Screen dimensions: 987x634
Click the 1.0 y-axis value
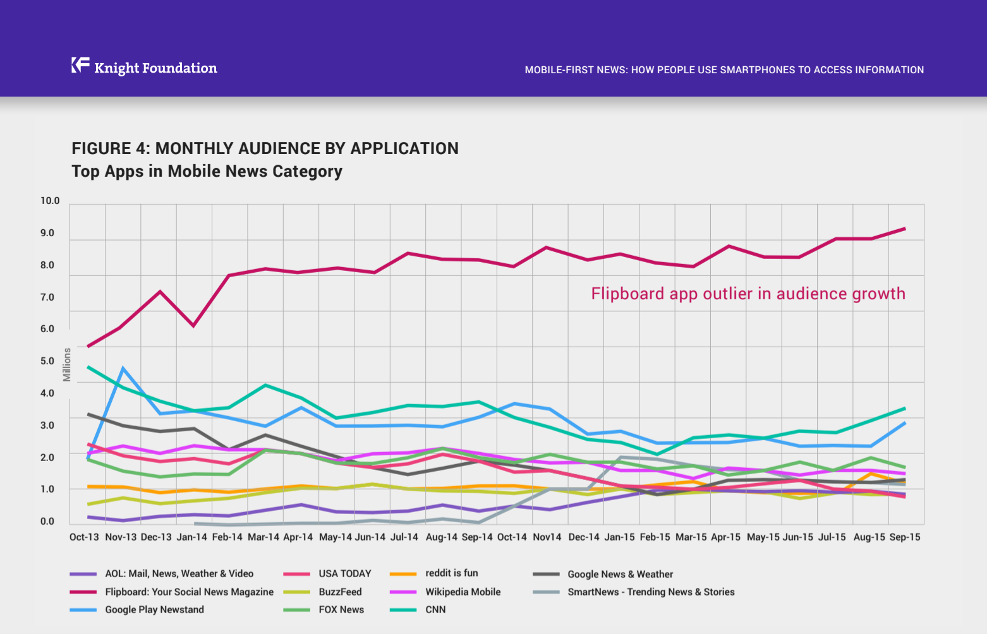(47, 489)
